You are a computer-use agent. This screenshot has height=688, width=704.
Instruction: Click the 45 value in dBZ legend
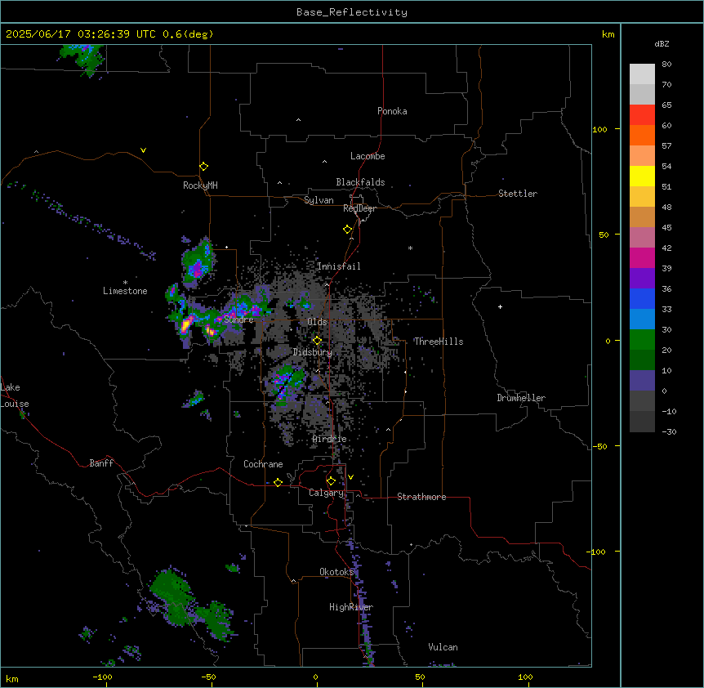point(666,228)
